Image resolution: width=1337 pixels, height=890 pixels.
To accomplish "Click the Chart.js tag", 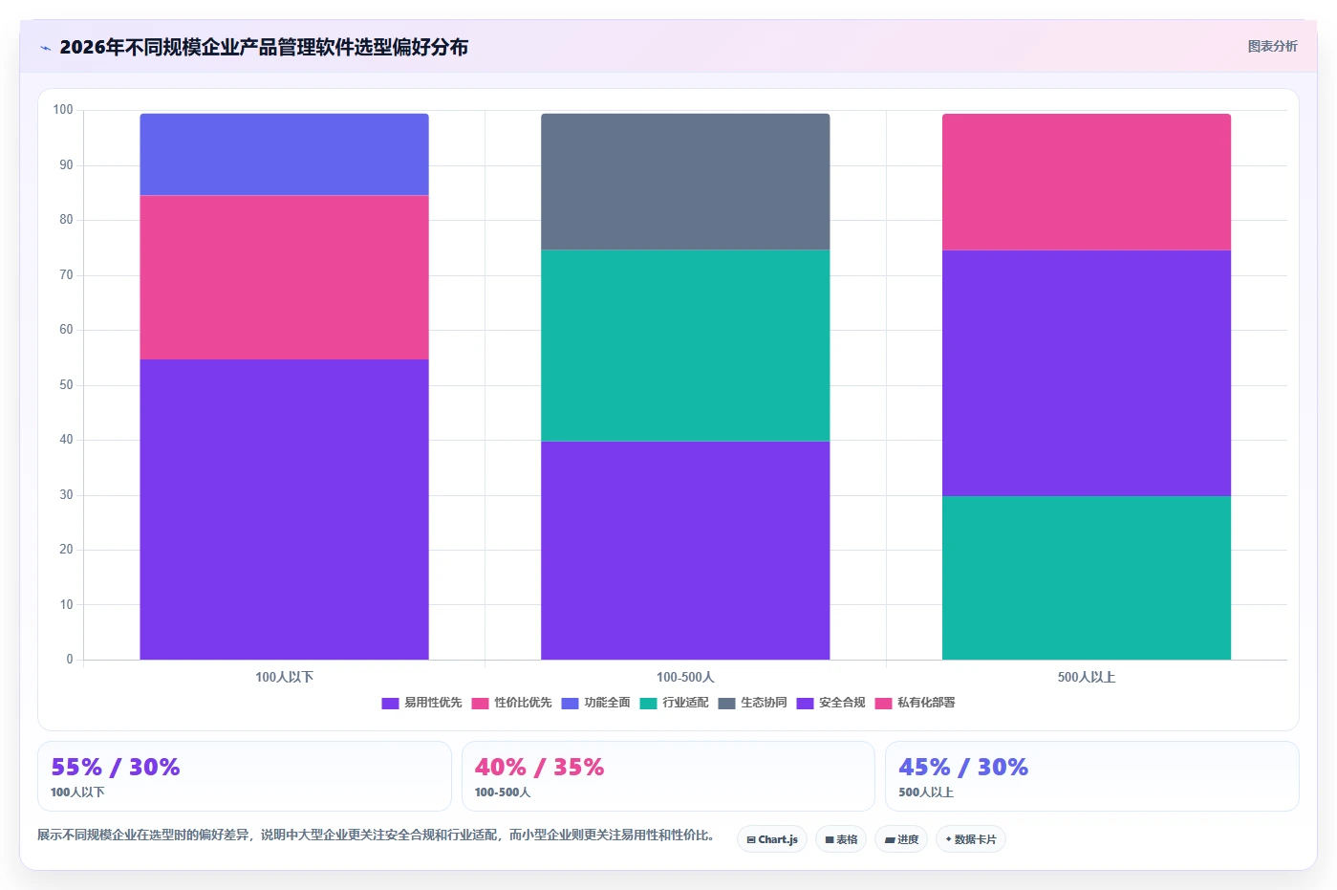I will [x=772, y=839].
